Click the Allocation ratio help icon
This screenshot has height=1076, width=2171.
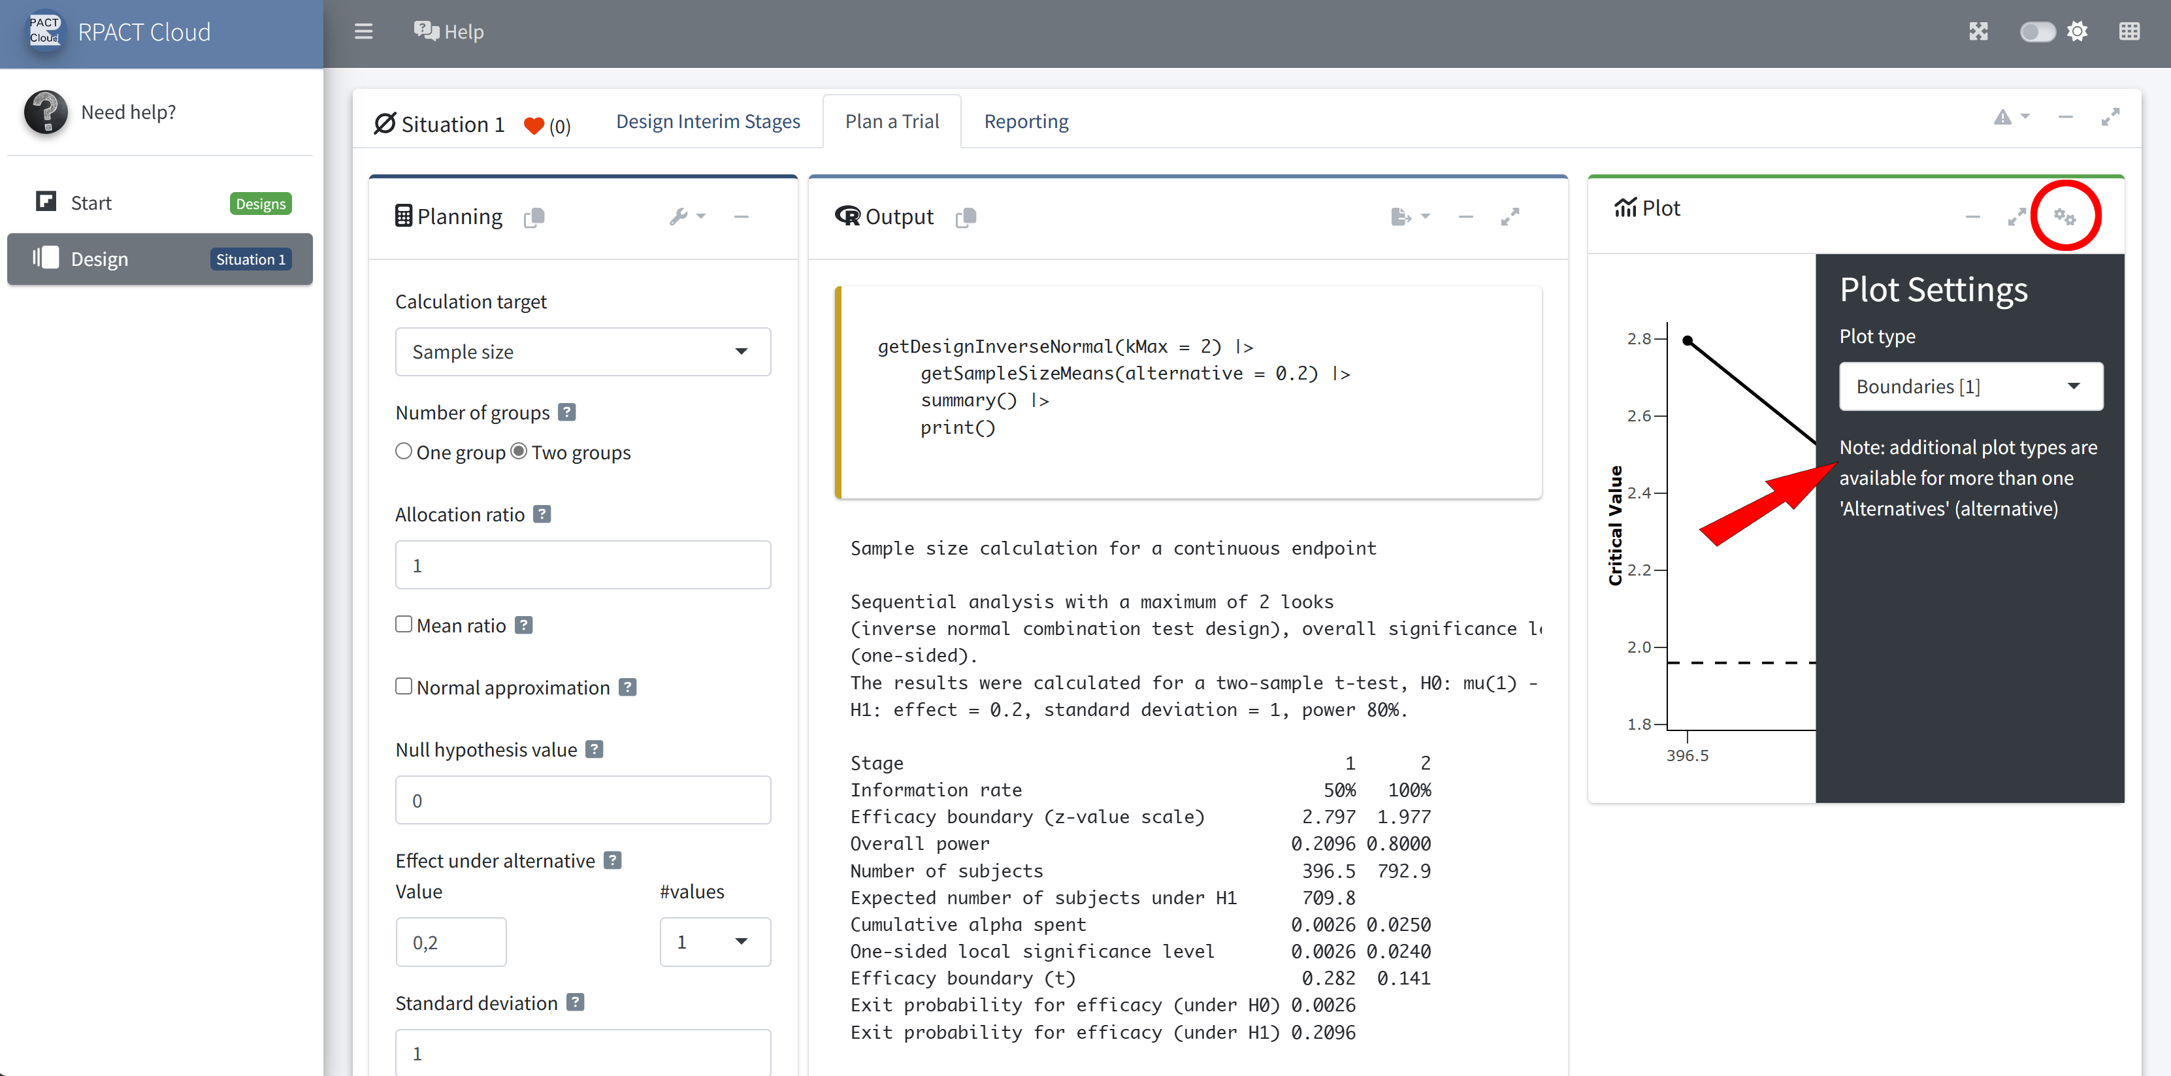[x=543, y=514]
